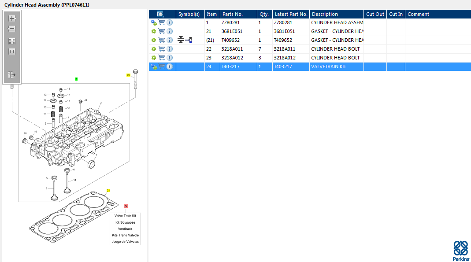Open info for bolt 3218A012

[x=170, y=58]
